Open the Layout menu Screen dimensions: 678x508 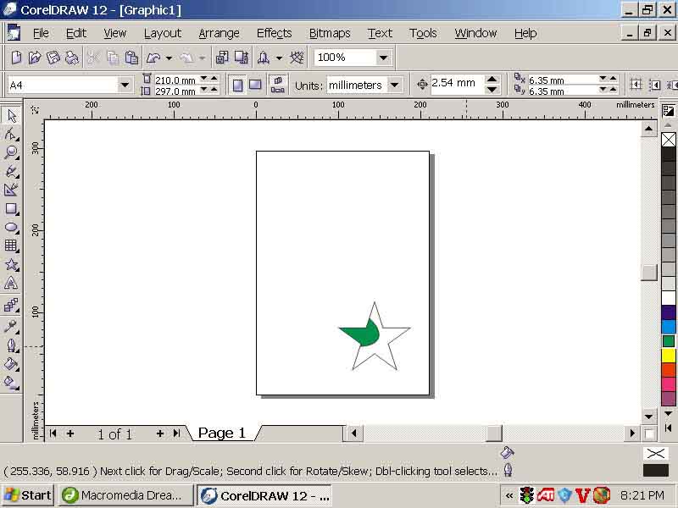(163, 33)
